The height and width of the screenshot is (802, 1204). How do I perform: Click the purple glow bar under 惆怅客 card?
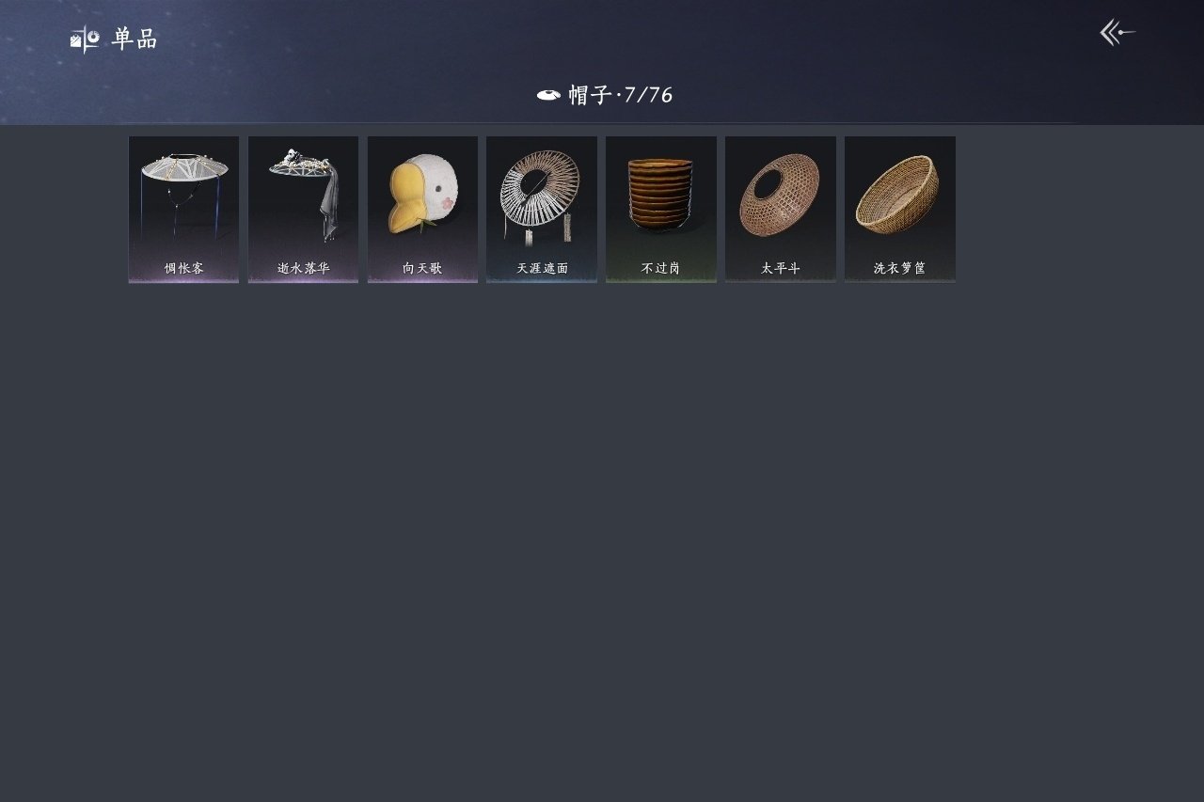tap(183, 280)
